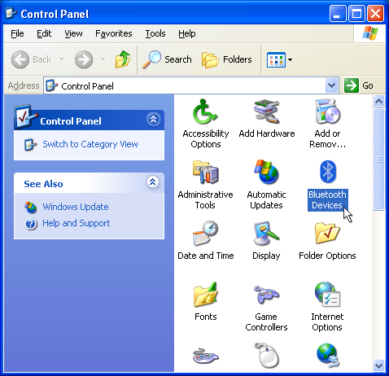The height and width of the screenshot is (376, 389).
Task: Collapse the Control Panel sidebar section
Action: pyautogui.click(x=153, y=120)
